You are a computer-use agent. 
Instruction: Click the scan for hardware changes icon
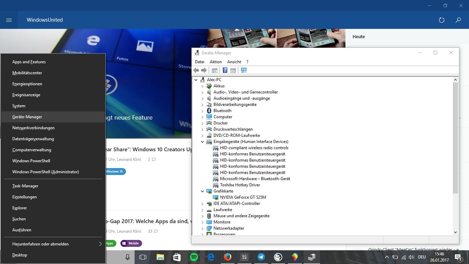(244, 70)
